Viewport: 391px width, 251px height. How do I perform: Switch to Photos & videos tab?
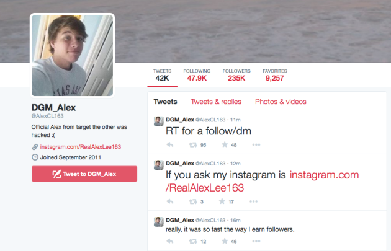coord(281,102)
